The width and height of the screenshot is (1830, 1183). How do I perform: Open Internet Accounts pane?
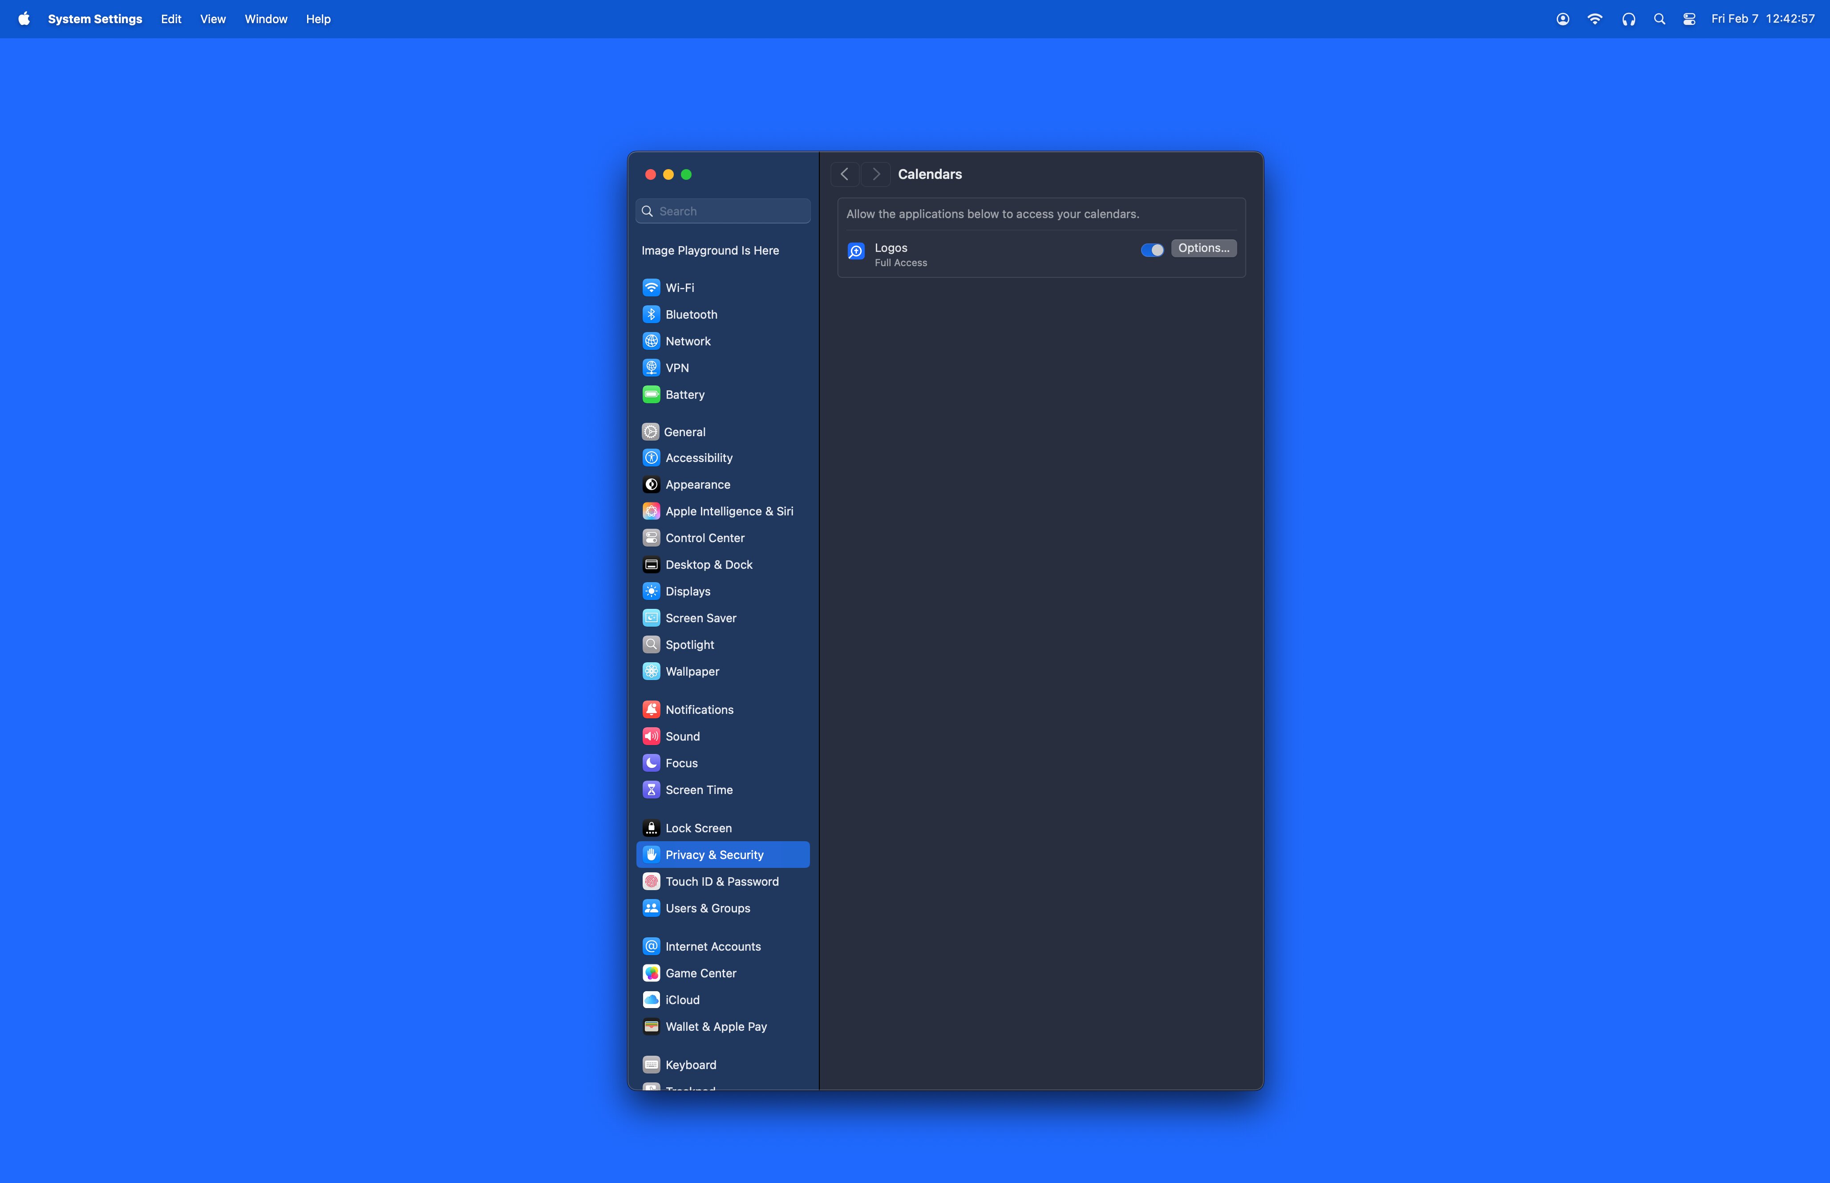click(x=723, y=946)
